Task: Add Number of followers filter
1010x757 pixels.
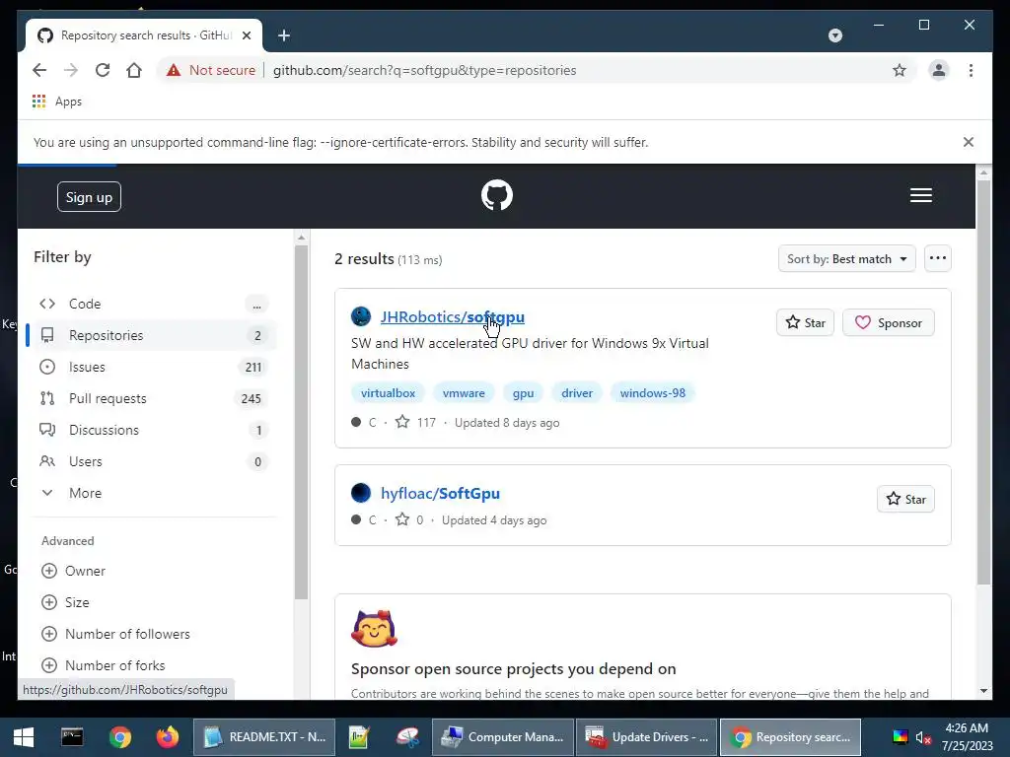Action: 116,634
